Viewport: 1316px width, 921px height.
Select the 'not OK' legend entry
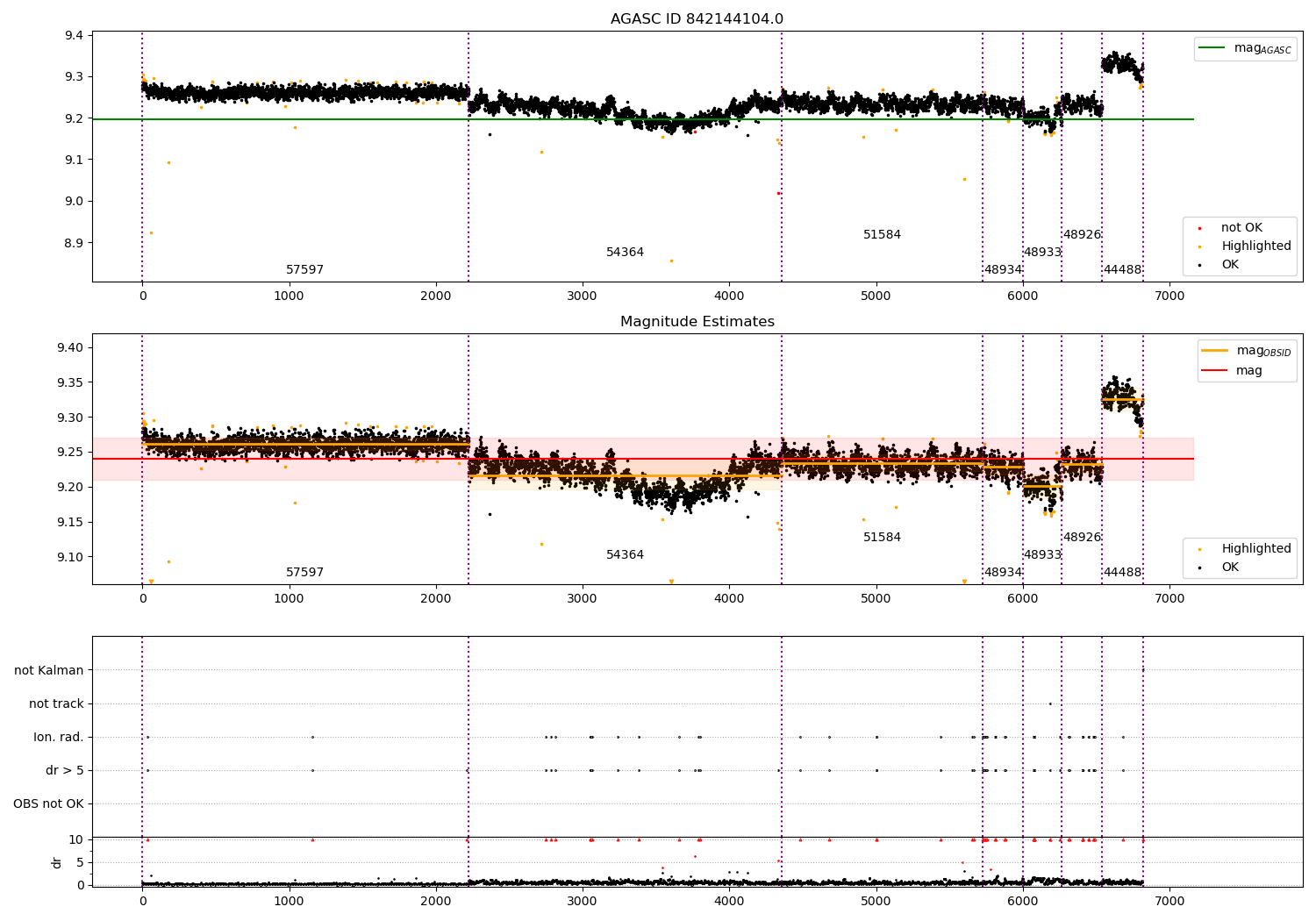[1241, 228]
